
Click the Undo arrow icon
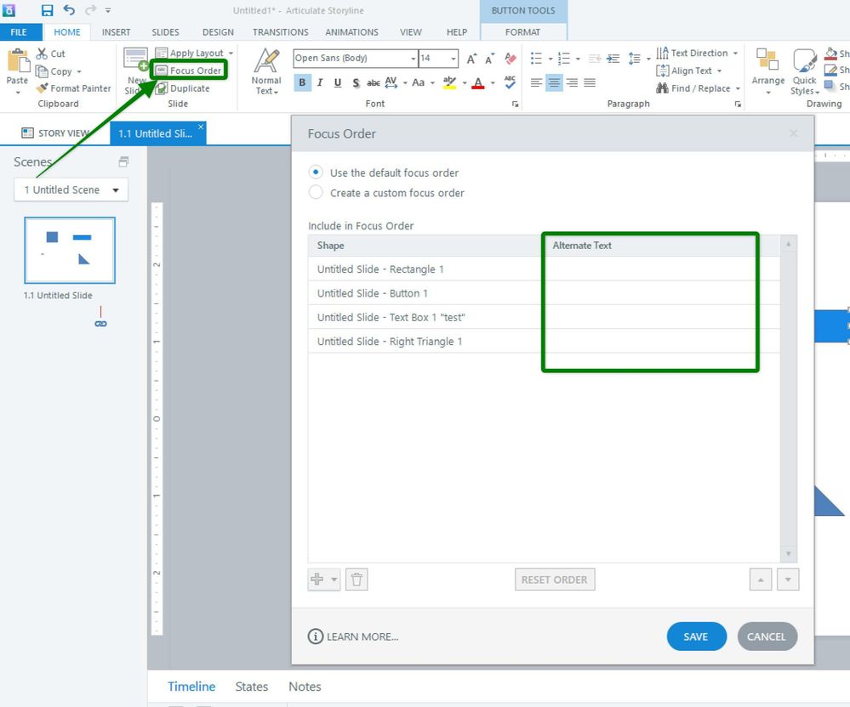click(69, 10)
